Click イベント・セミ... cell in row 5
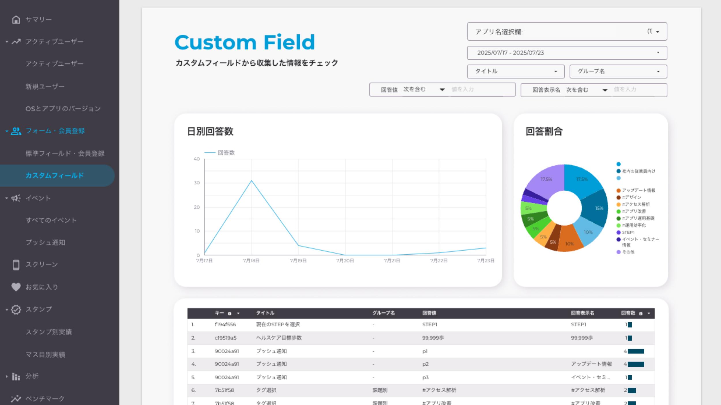 (x=590, y=377)
